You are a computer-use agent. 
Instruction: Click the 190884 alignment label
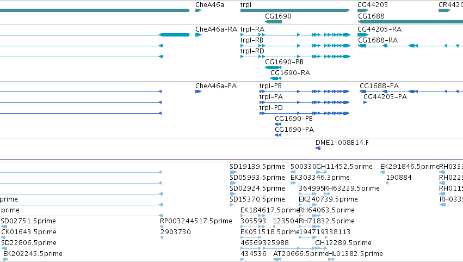(x=399, y=178)
